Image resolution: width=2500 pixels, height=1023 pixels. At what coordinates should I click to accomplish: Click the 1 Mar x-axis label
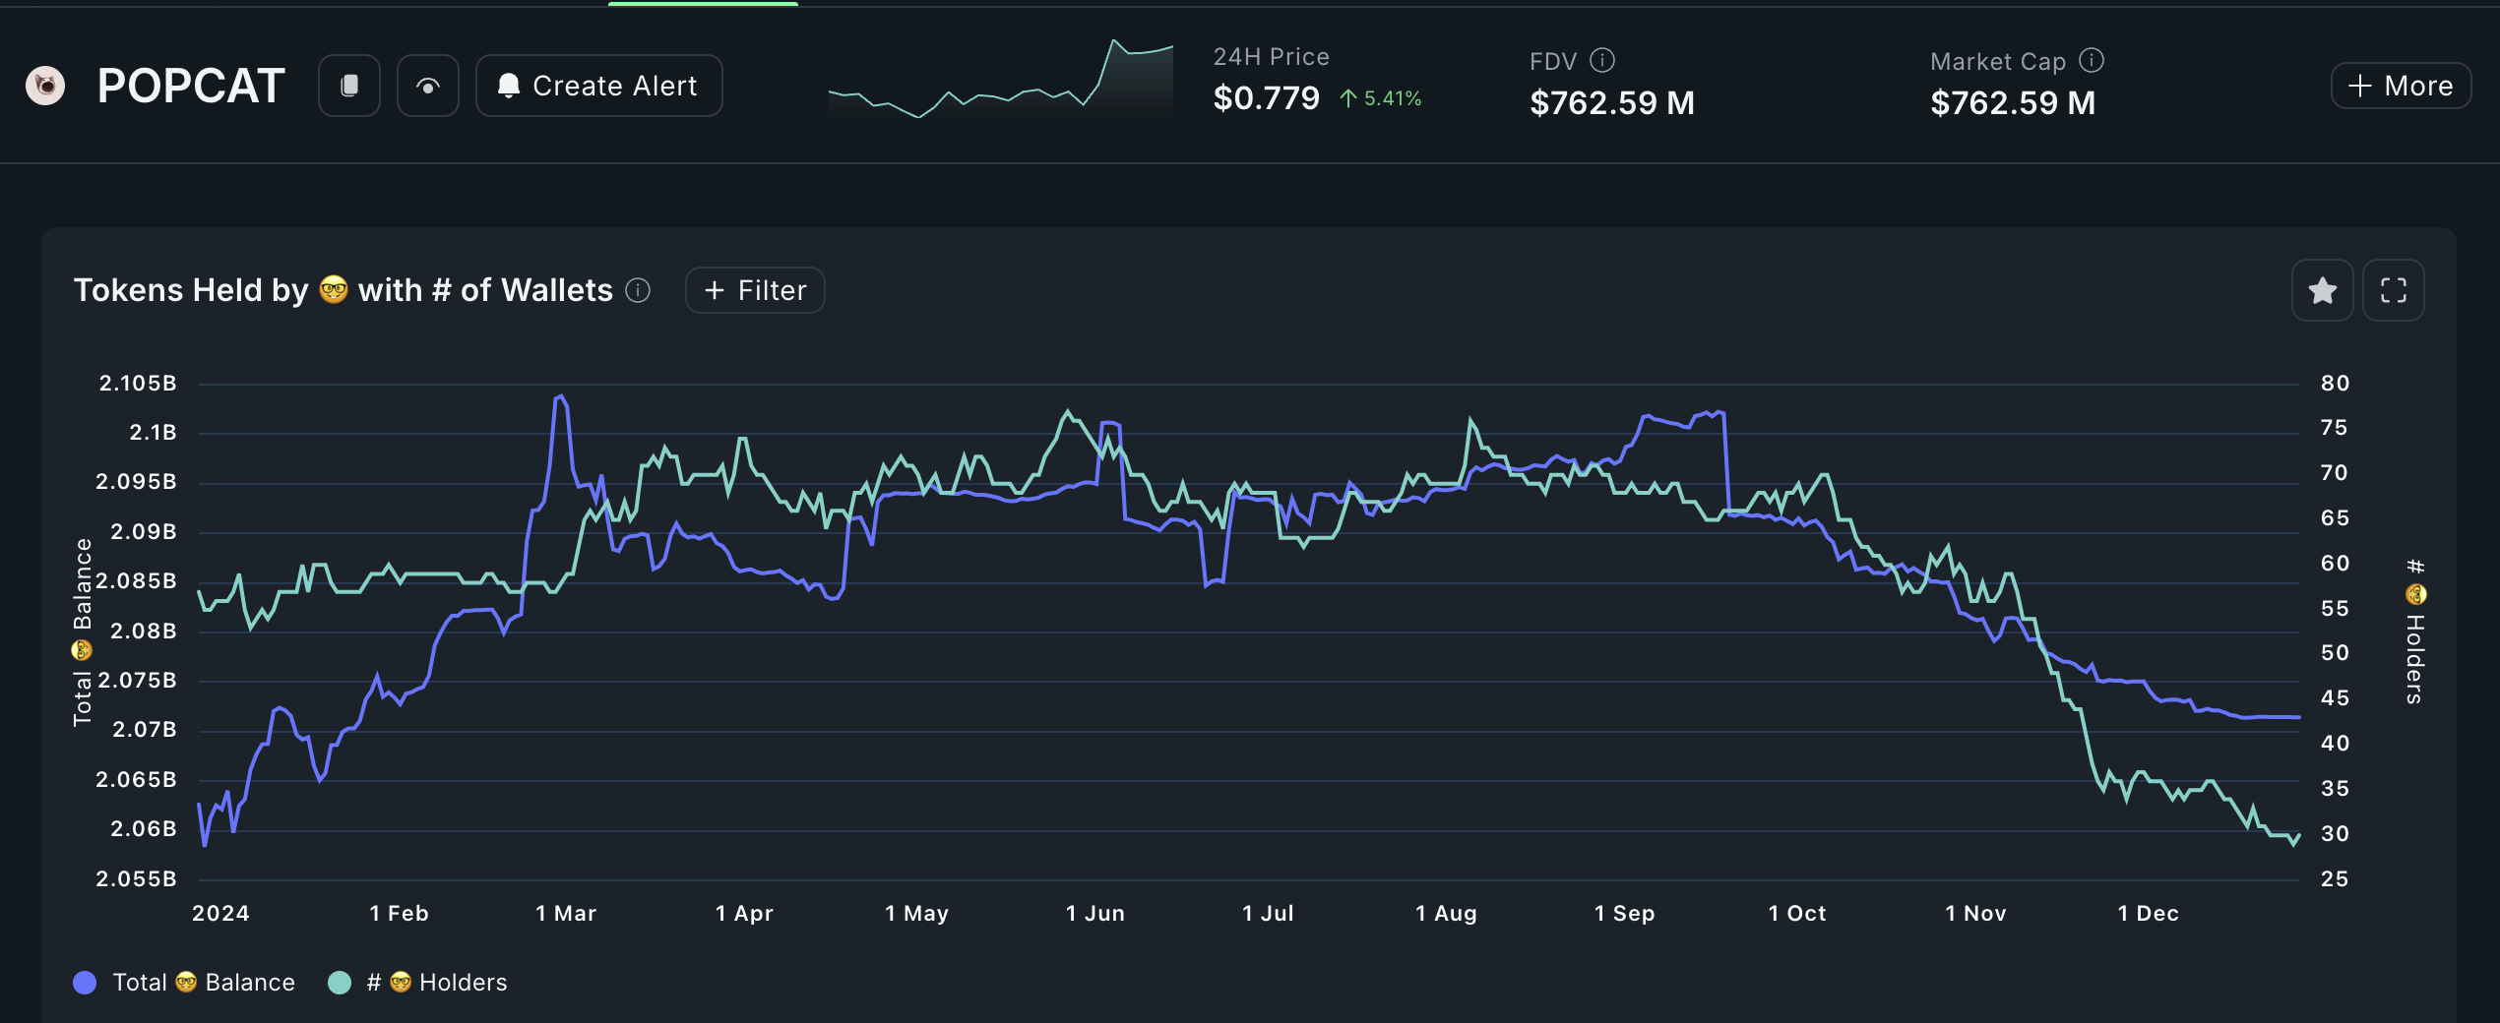566,913
